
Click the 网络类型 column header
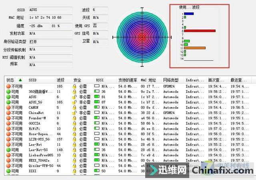click(172, 80)
